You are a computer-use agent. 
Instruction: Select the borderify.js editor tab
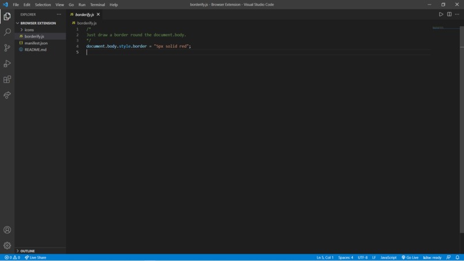[x=85, y=14]
